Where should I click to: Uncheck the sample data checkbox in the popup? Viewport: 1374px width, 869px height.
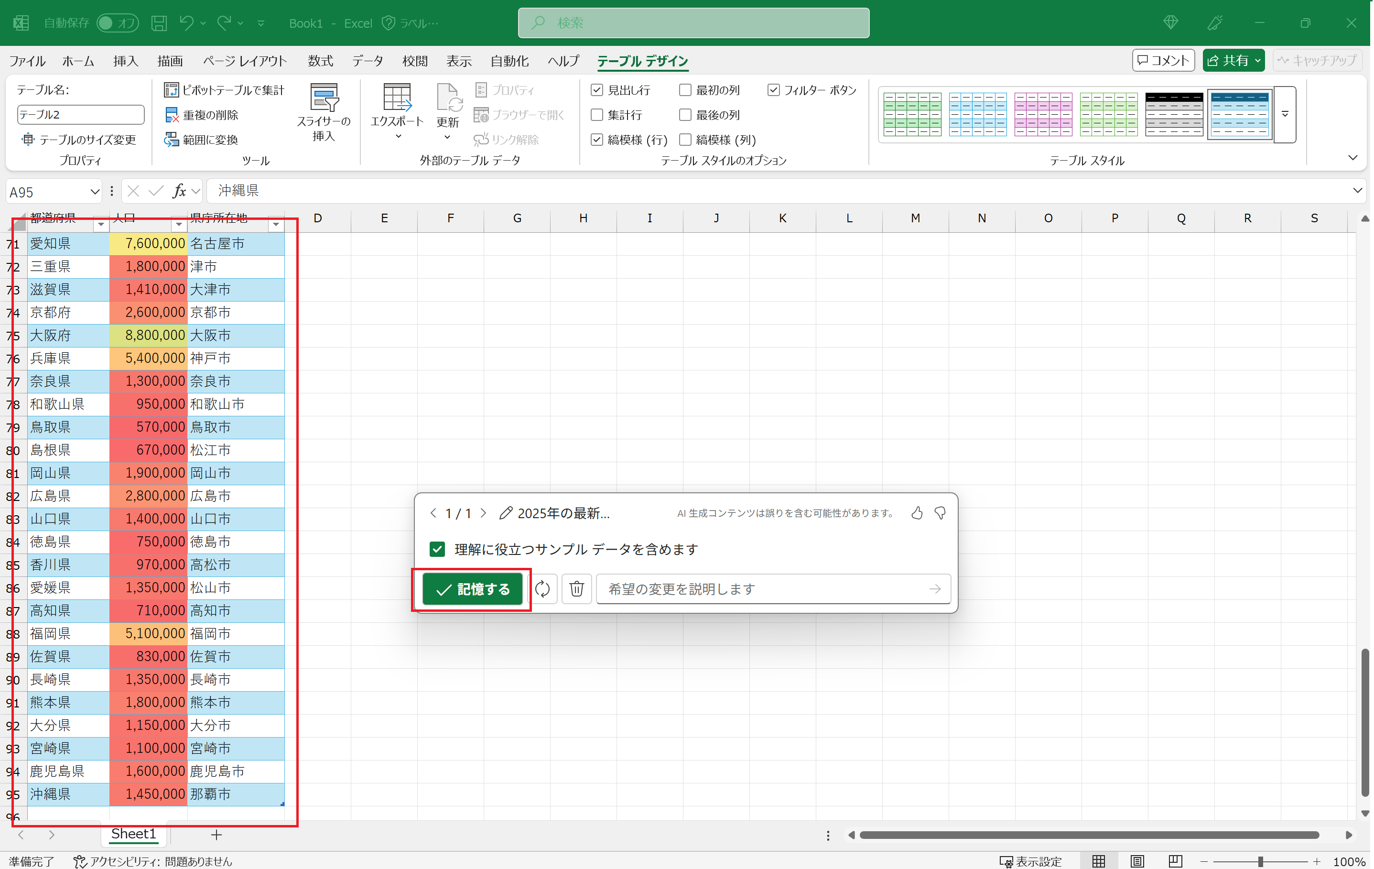[437, 549]
